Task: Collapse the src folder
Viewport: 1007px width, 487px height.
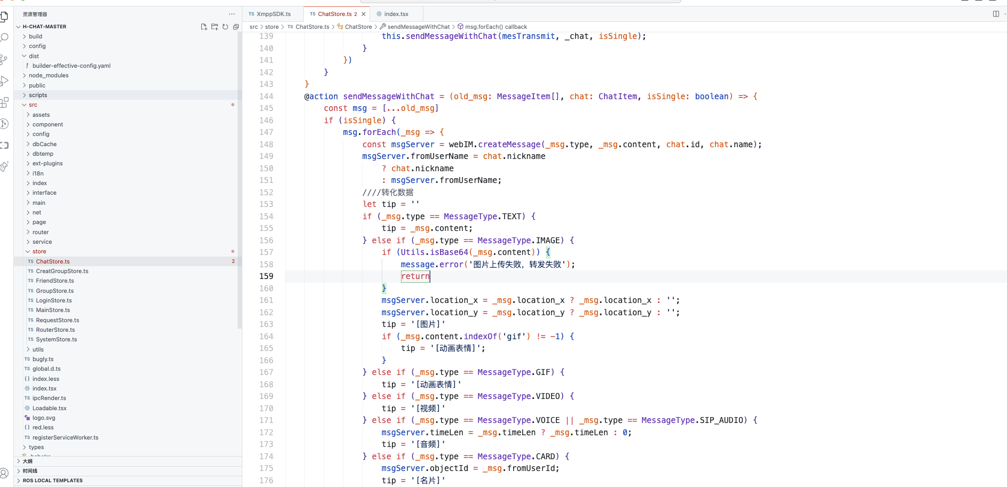Action: coord(128,105)
